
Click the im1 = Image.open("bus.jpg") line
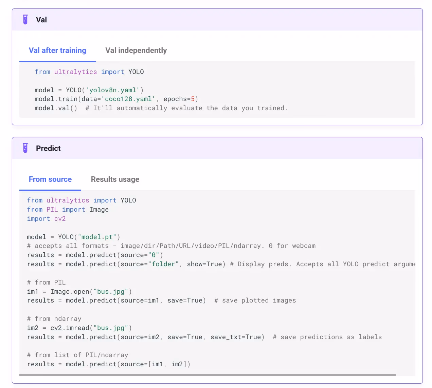pyautogui.click(x=79, y=292)
